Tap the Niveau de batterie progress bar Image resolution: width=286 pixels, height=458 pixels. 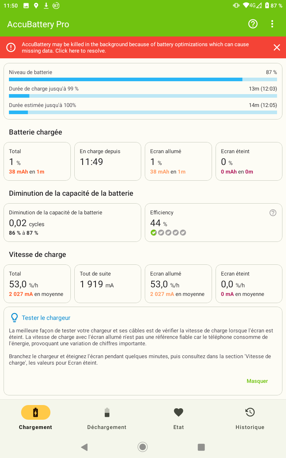[x=143, y=79]
